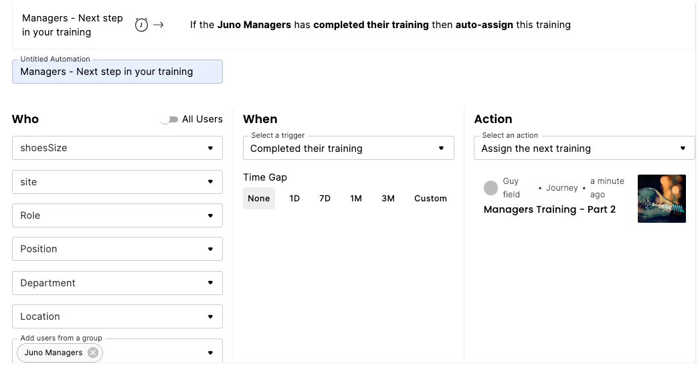Toggle the All Users switch
The image size is (698, 380).
(x=169, y=119)
